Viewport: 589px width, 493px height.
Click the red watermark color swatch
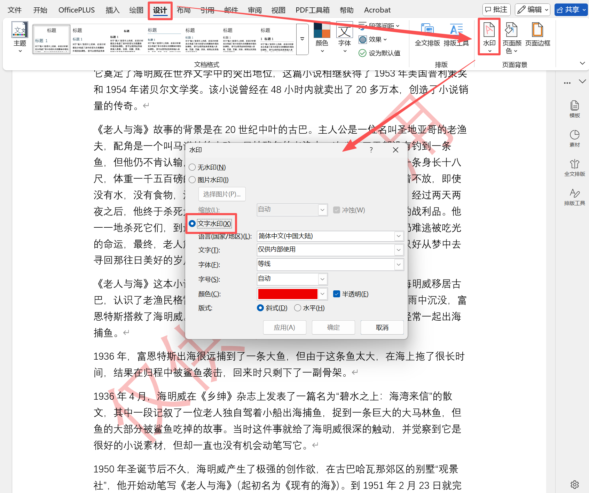(288, 294)
